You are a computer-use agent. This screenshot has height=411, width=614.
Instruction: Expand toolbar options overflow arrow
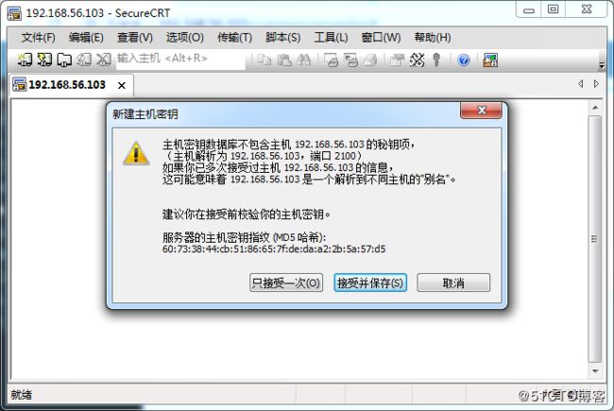coord(602,65)
